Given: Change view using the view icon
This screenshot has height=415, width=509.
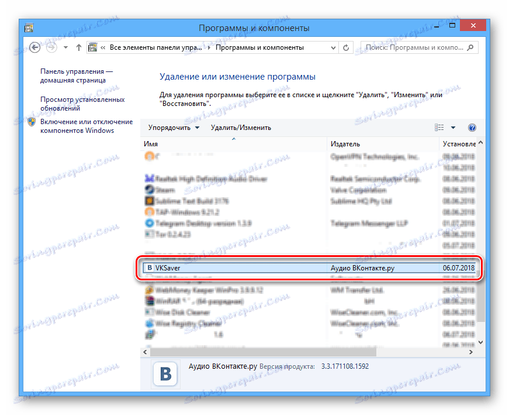Looking at the screenshot, I should [x=439, y=128].
